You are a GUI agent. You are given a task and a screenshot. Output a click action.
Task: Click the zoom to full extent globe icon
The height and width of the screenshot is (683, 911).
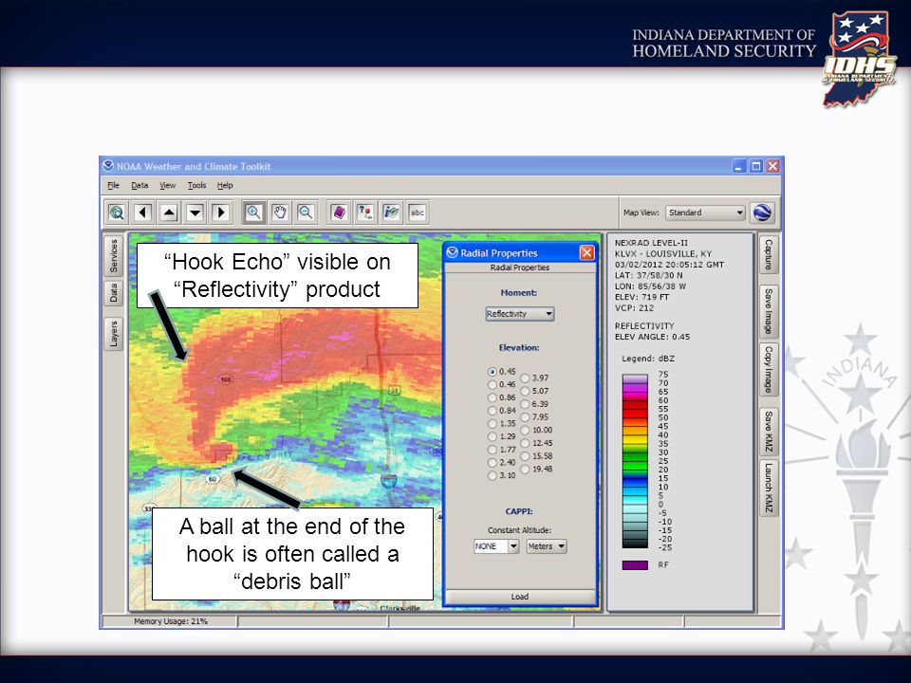(117, 212)
